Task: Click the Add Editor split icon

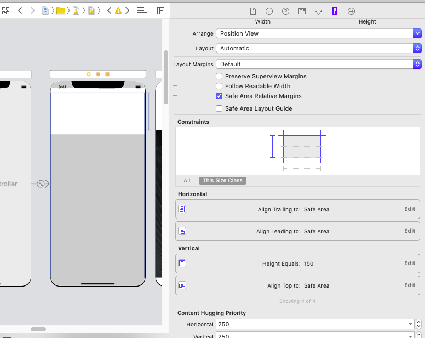Action: [160, 10]
